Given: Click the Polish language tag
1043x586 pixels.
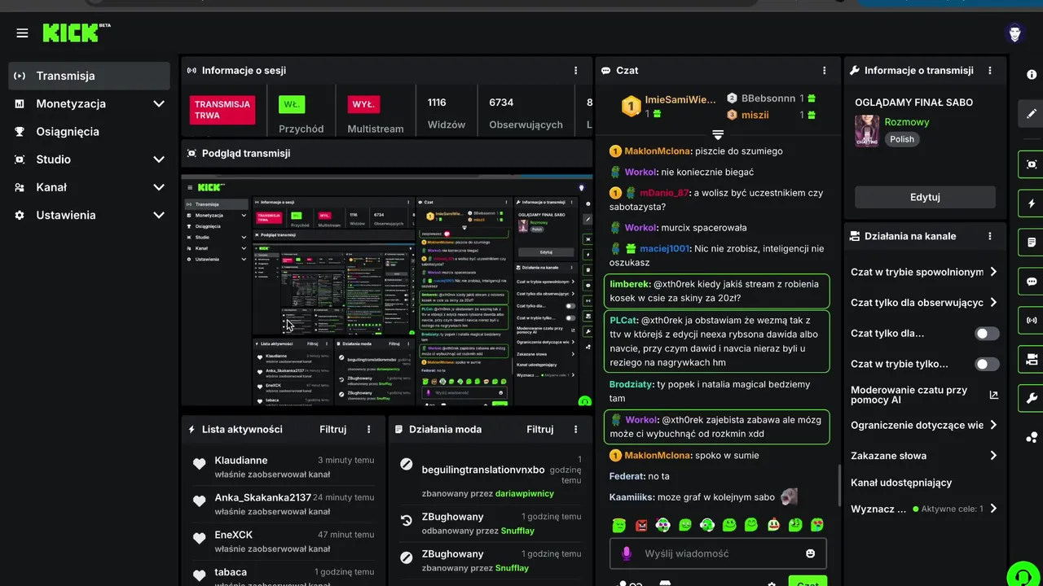Looking at the screenshot, I should tap(902, 139).
